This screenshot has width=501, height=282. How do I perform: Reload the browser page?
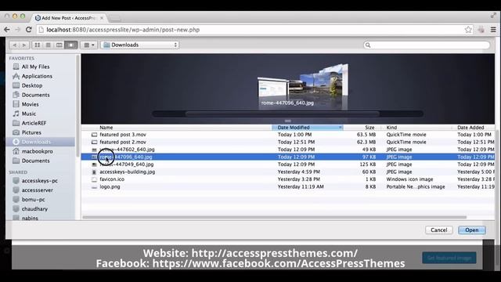(x=28, y=30)
